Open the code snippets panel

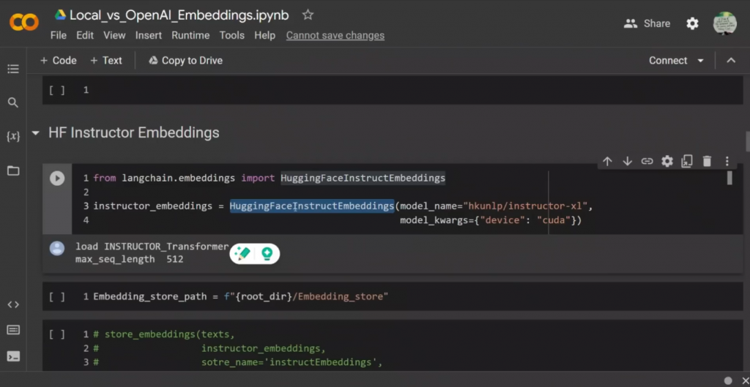(12, 304)
